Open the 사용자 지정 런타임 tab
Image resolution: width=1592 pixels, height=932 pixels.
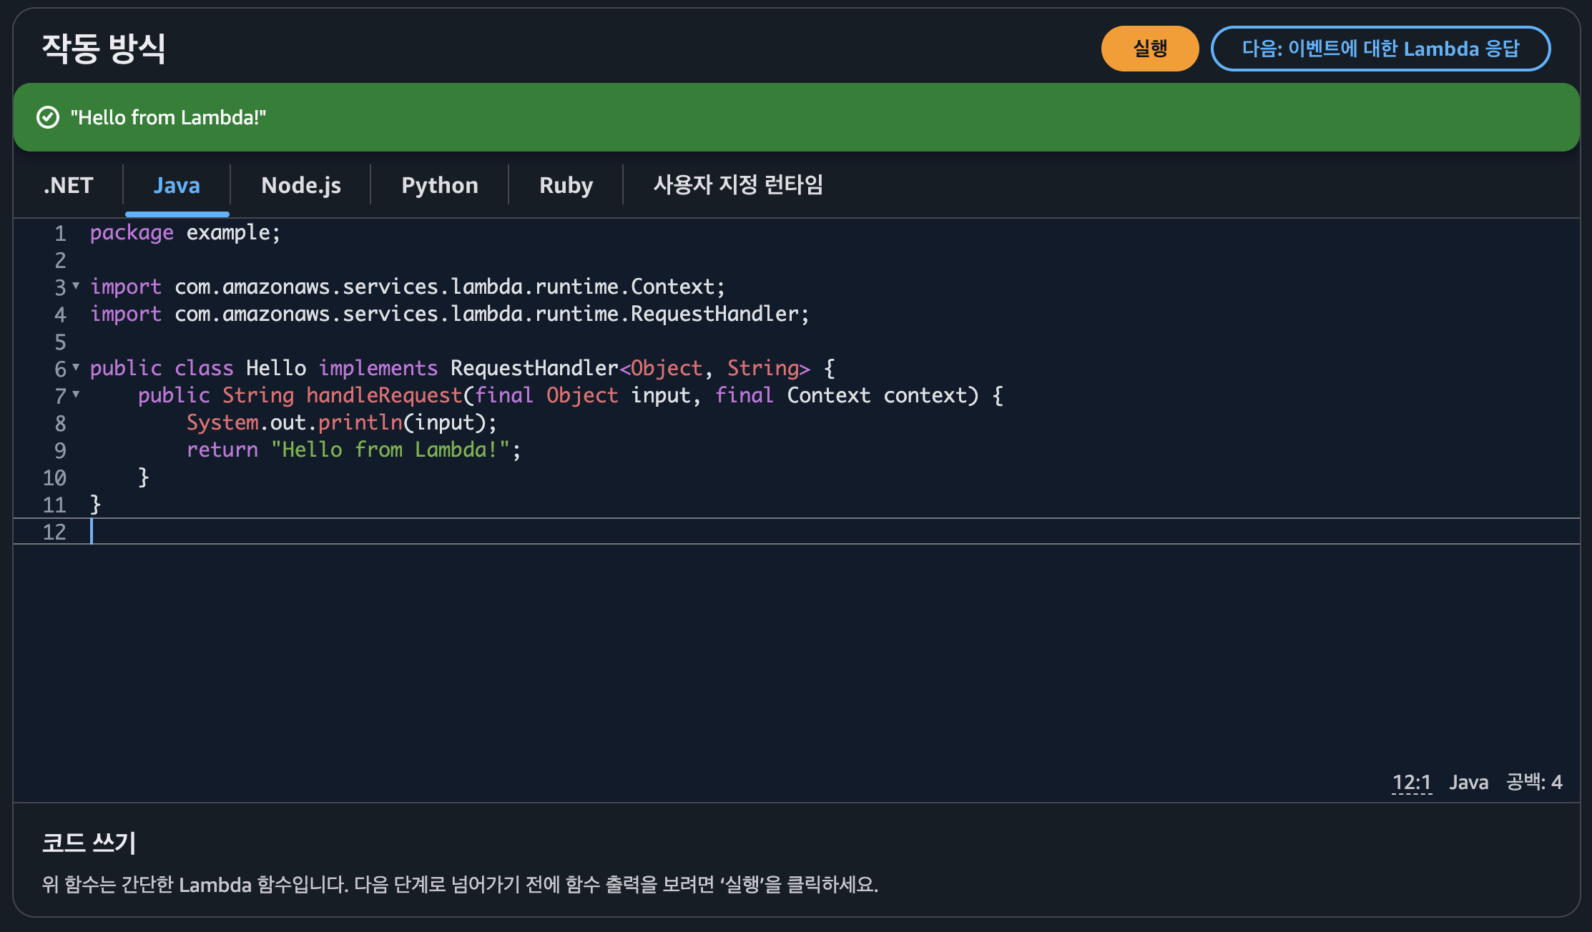(x=737, y=185)
